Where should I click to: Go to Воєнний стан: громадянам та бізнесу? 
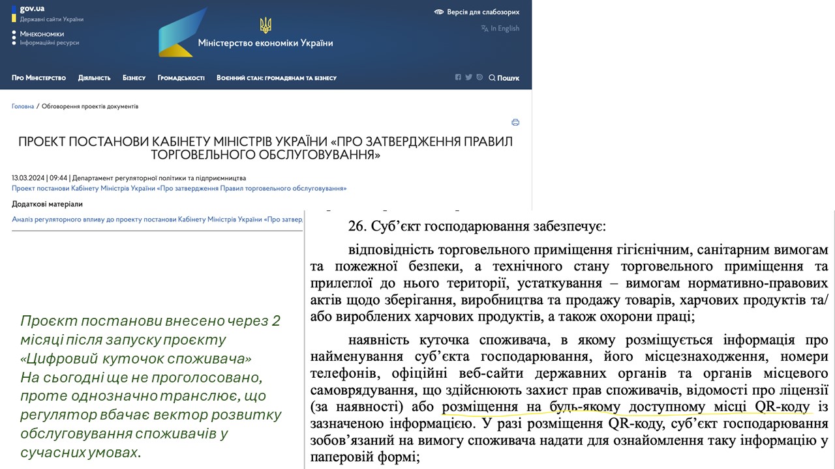point(276,78)
